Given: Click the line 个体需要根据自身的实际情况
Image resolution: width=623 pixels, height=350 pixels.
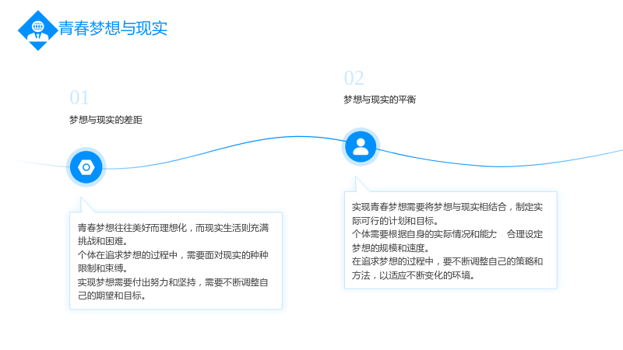Looking at the screenshot, I should [424, 234].
